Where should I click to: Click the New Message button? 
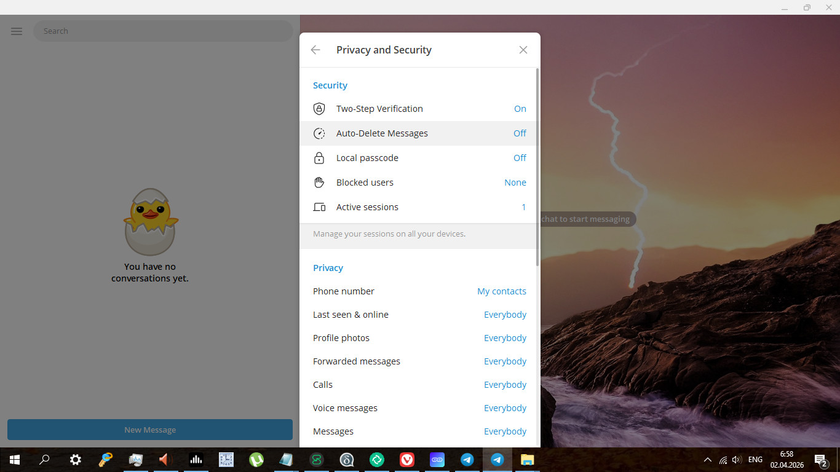[x=150, y=430]
